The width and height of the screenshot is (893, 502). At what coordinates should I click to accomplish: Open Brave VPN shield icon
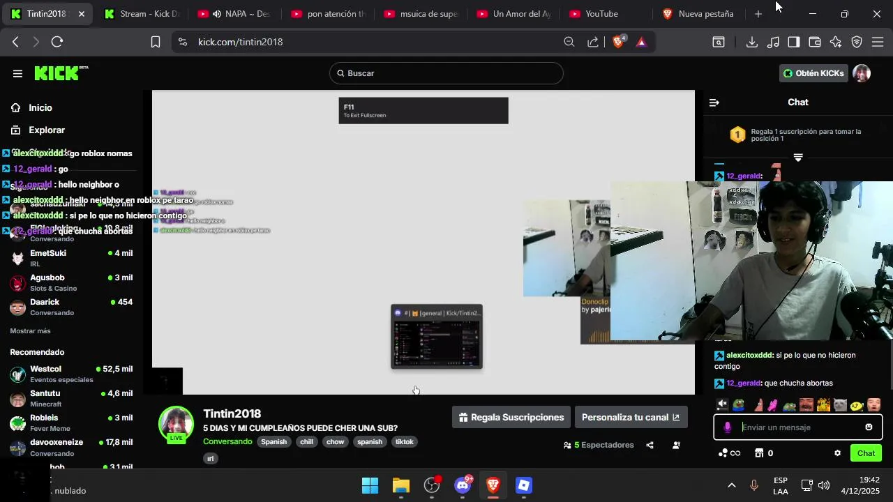(857, 42)
